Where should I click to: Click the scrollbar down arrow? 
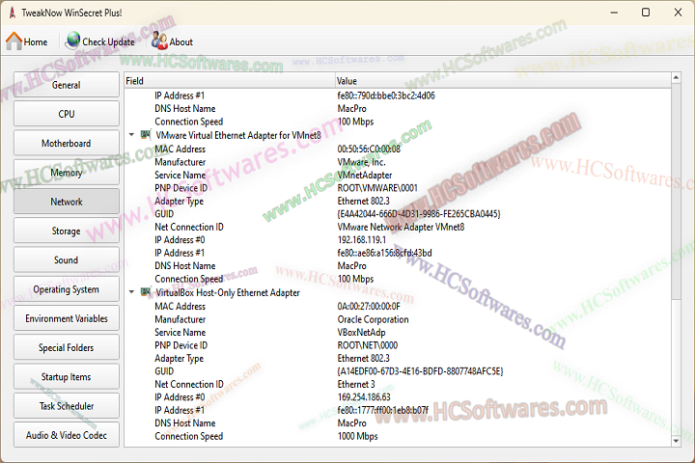pos(676,441)
